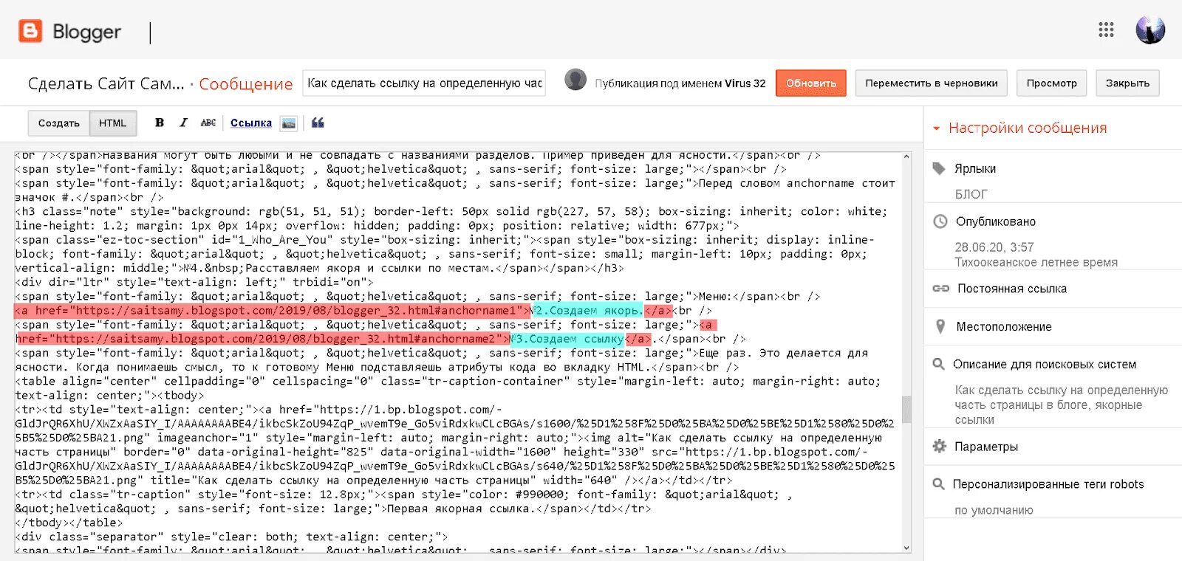Apply strikethrough formatting
The width and height of the screenshot is (1182, 561).
tap(208, 123)
